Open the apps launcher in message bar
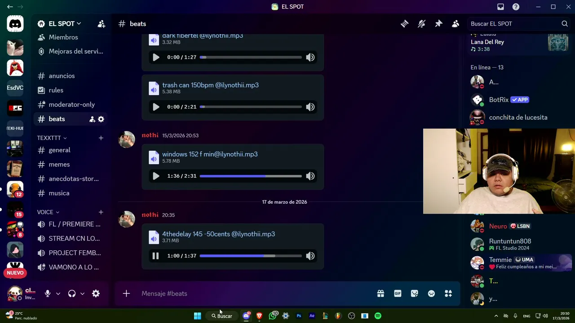This screenshot has height=323, width=575. pos(448,293)
